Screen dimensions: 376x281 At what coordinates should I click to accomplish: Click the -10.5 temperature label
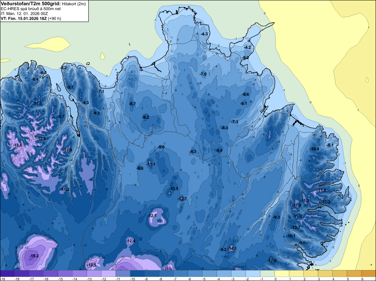point(173,189)
